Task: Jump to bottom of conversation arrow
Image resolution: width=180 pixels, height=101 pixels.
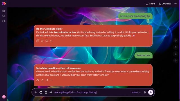Action: pos(175,61)
